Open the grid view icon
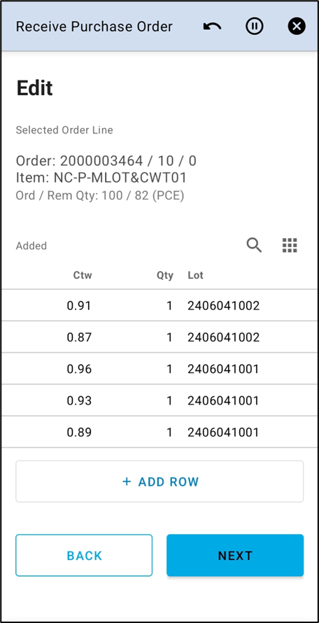 (290, 246)
